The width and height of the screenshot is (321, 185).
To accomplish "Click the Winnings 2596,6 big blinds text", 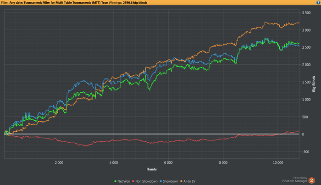I will coord(128,3).
